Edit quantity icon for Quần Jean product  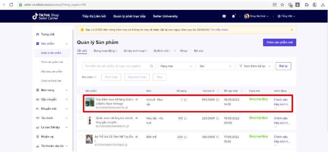[186, 118]
